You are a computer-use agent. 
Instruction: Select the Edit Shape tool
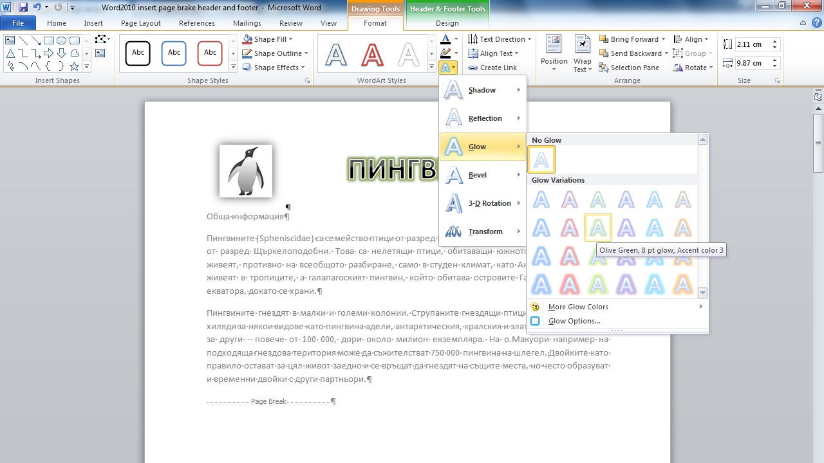[100, 39]
